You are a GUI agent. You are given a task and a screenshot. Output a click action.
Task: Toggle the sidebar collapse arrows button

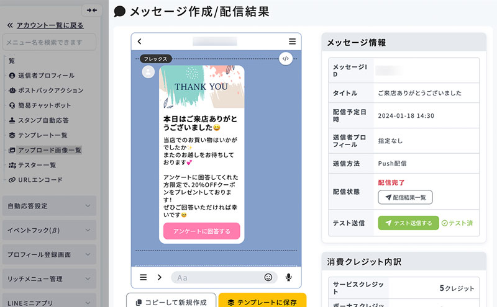pyautogui.click(x=92, y=10)
